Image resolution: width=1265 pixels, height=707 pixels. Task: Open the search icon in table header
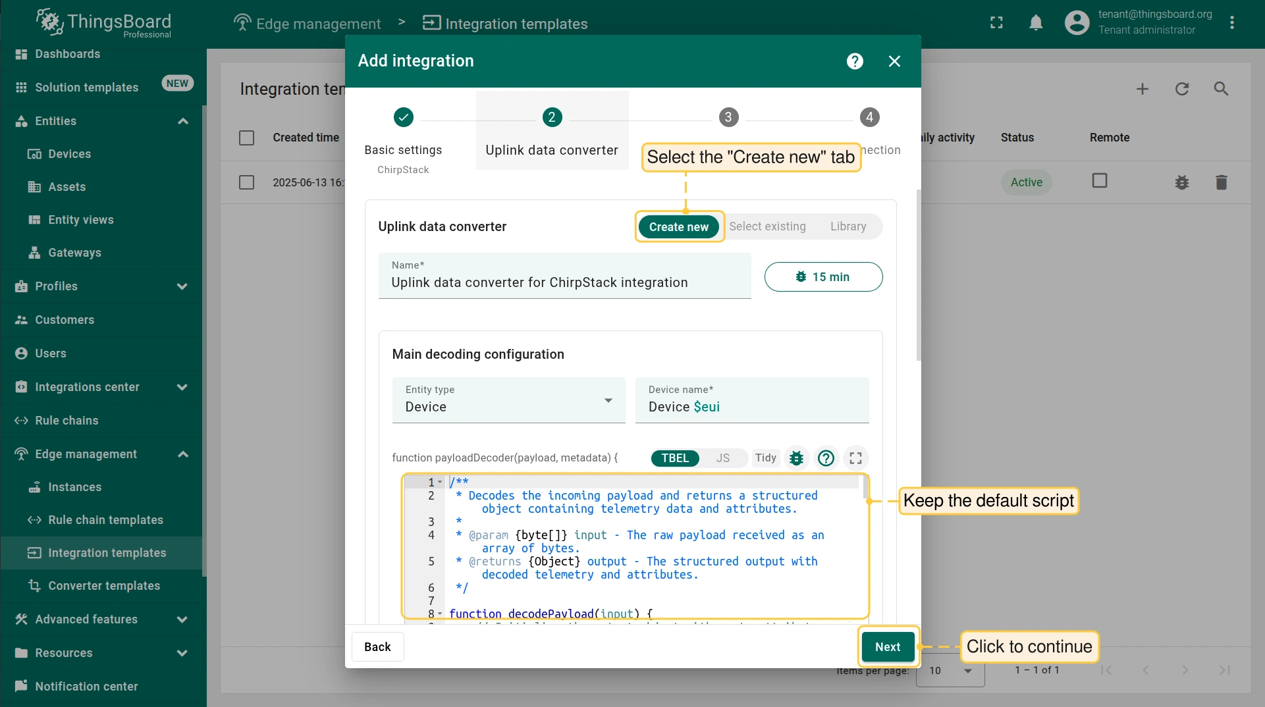[1221, 89]
